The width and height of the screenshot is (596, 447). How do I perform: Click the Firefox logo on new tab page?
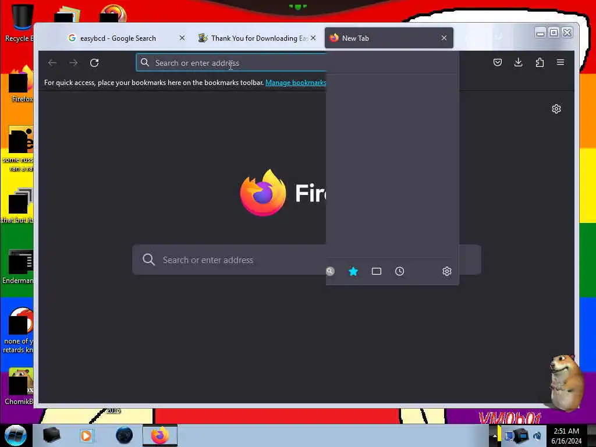262,193
